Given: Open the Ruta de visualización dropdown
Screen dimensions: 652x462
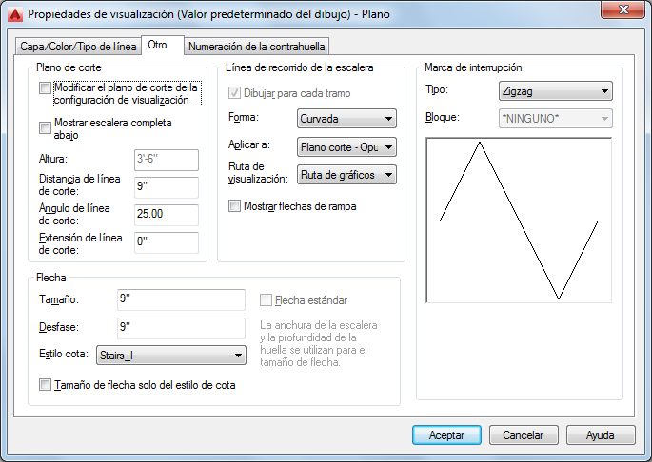Looking at the screenshot, I should click(x=346, y=175).
